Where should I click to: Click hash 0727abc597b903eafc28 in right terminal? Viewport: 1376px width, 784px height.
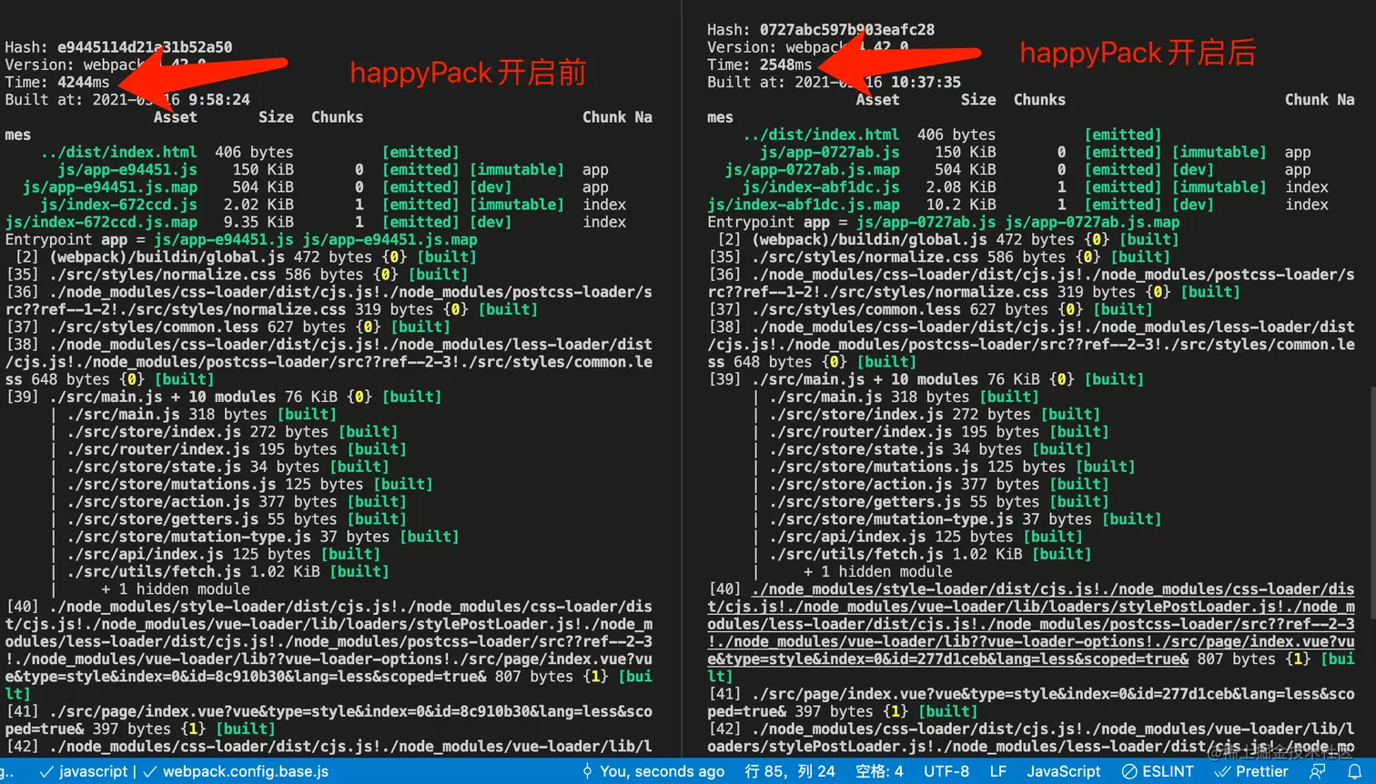pos(847,30)
